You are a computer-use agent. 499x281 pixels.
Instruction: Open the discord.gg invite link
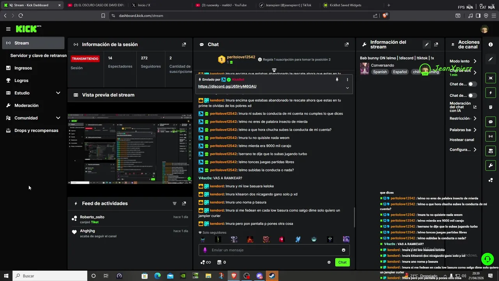tap(227, 86)
